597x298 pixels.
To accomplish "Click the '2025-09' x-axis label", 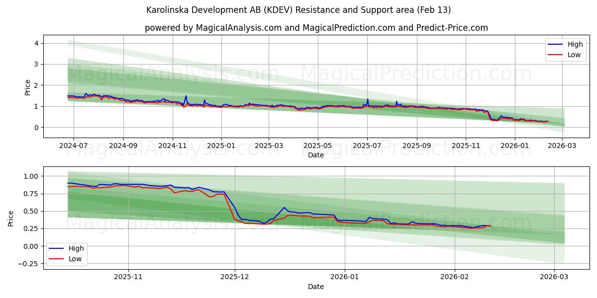I will pos(417,145).
